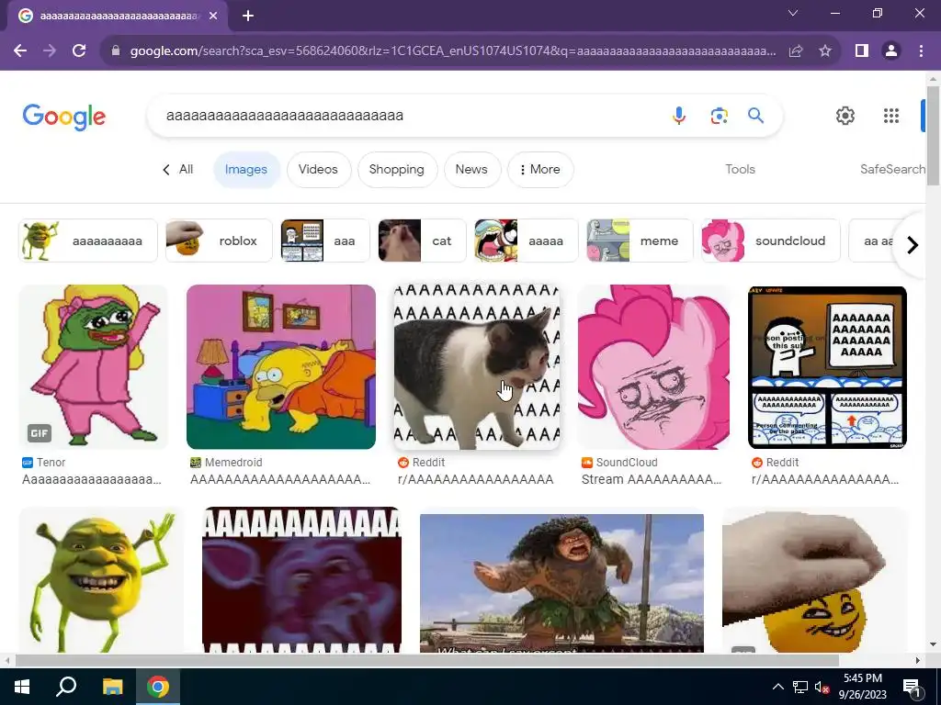Click the Chrome taskbar icon

click(158, 687)
